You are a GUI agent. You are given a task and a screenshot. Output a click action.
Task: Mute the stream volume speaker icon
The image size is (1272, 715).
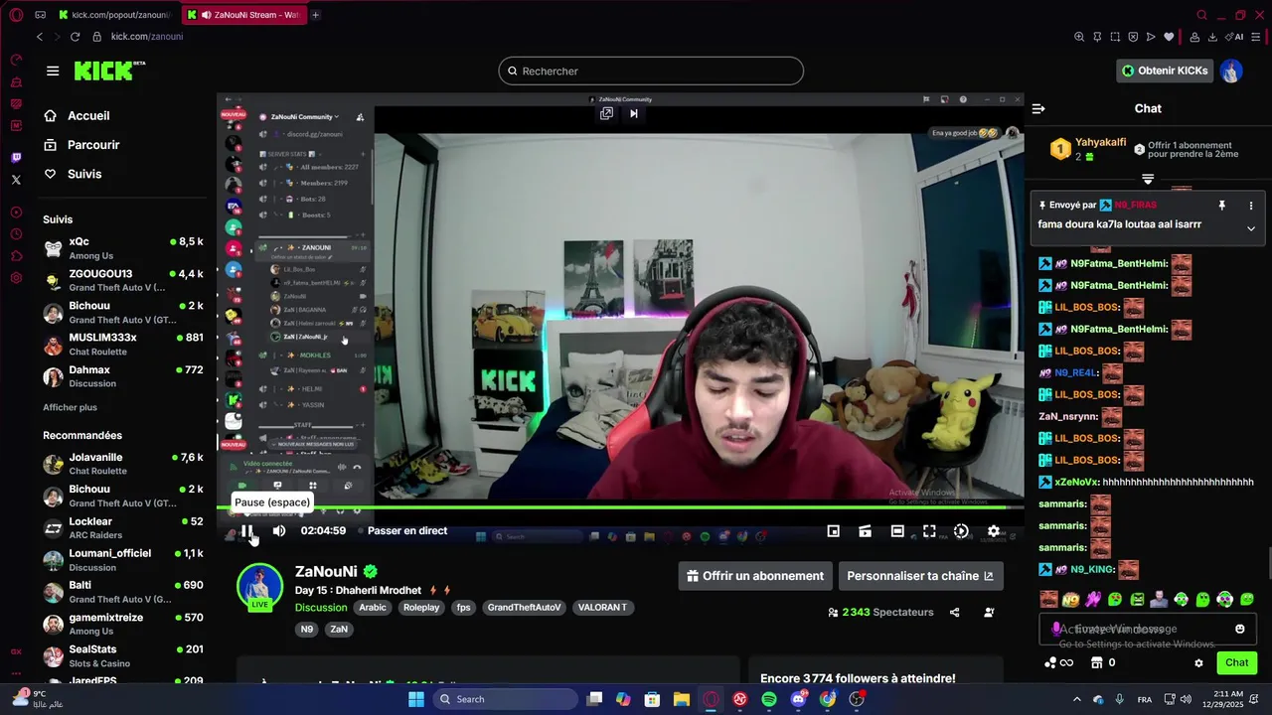279,531
